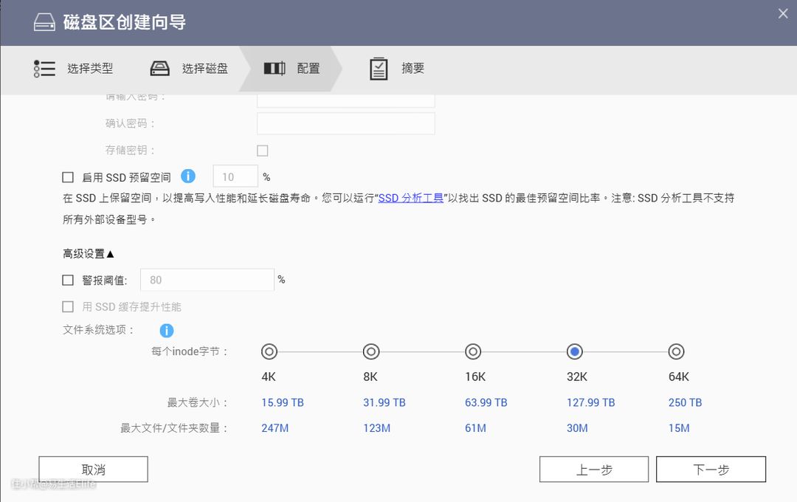Click the 下一步 button
This screenshot has width=797, height=502.
pos(711,470)
